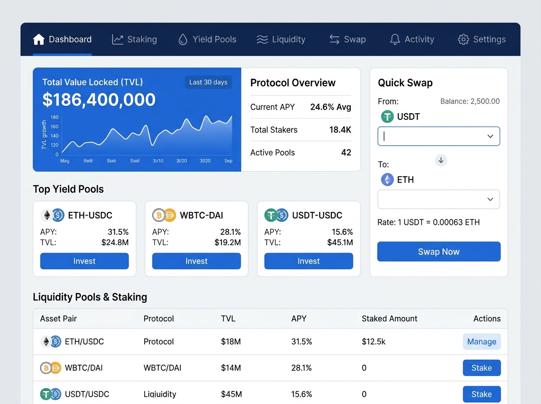Screen dimensions: 541x404
Task: Click the swap direction down-arrow icon
Action: point(441,160)
